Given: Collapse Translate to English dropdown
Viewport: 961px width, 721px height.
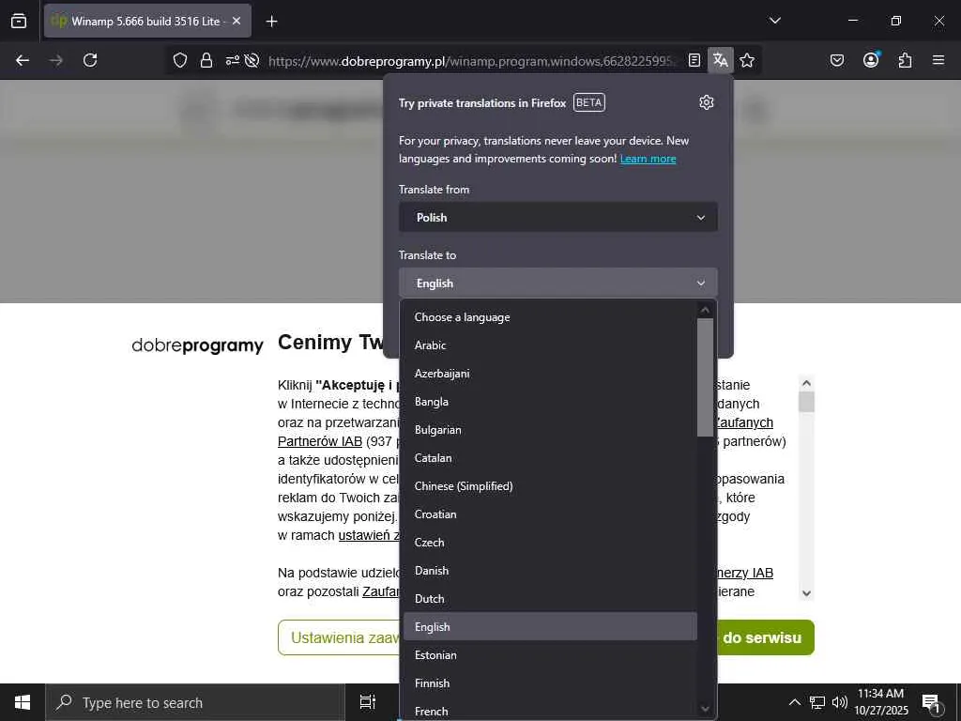Looking at the screenshot, I should pyautogui.click(x=558, y=284).
